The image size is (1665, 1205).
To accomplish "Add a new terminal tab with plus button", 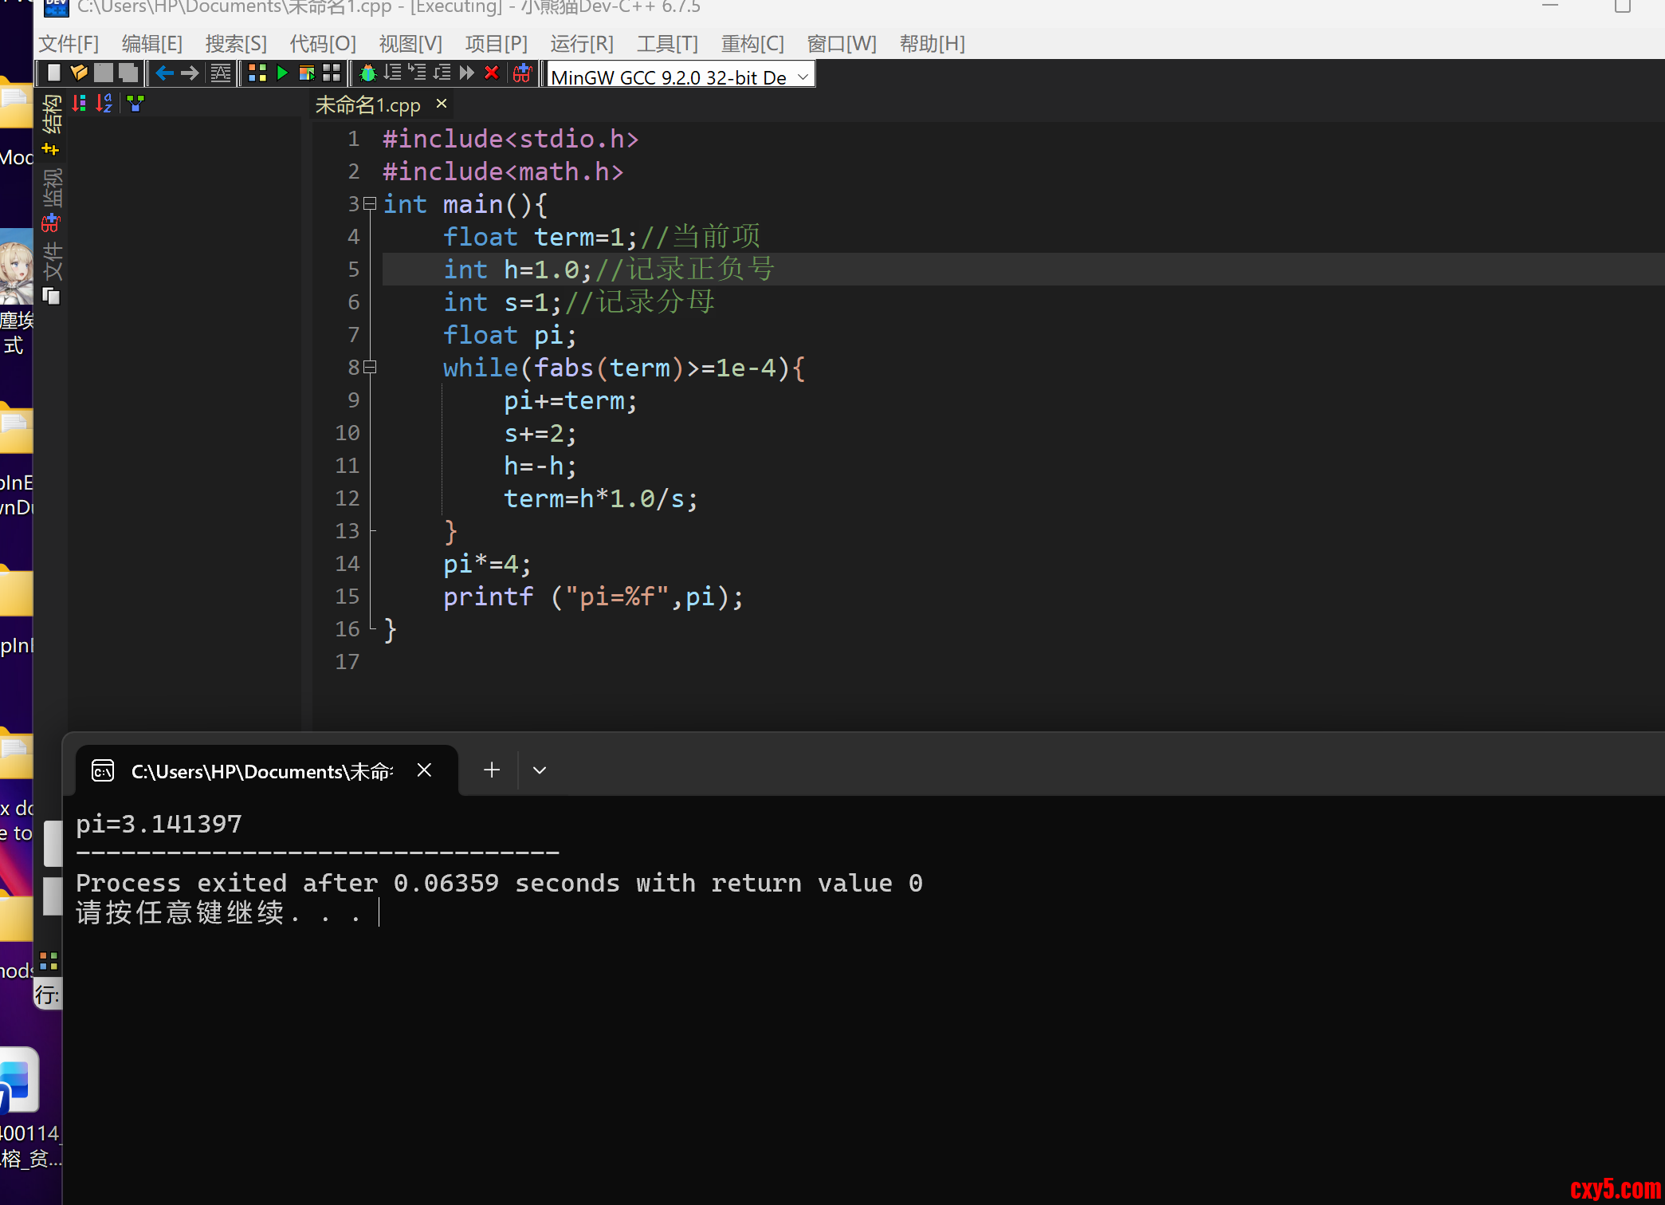I will tap(492, 770).
